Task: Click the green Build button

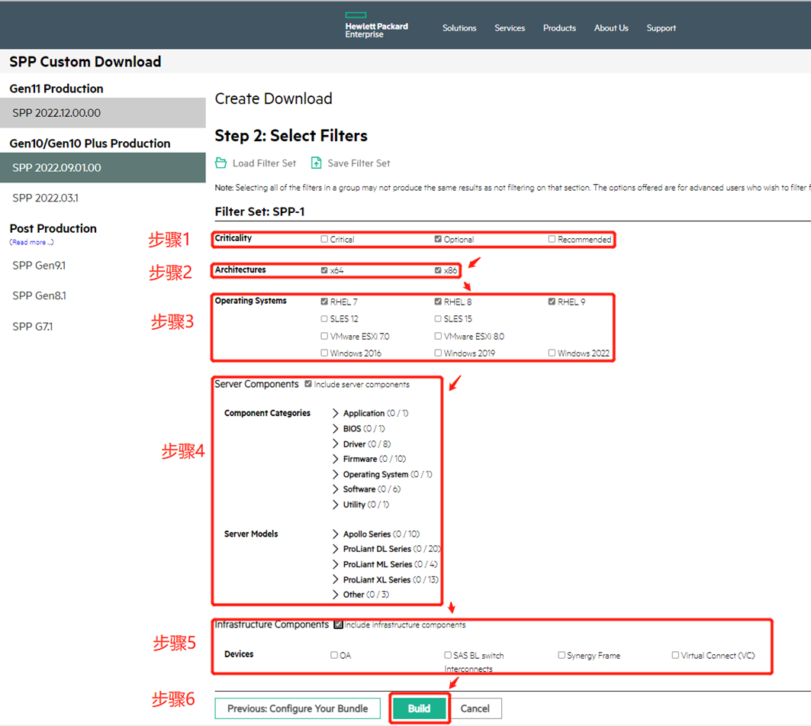Action: point(419,708)
